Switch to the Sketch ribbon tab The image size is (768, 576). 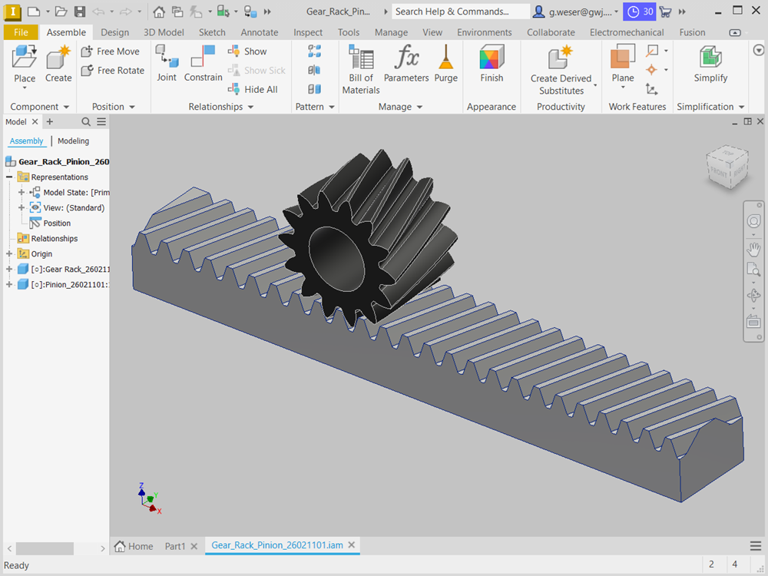[212, 32]
